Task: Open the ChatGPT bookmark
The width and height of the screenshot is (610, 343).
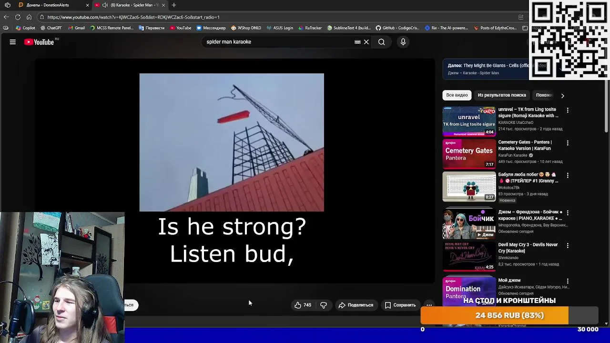Action: pos(51,28)
